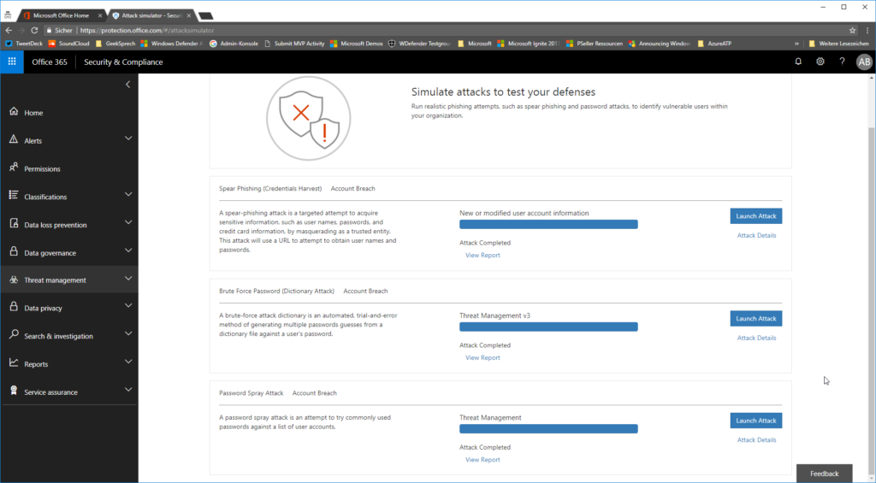Close the Microsoft Office Home tab
The height and width of the screenshot is (483, 876).
tap(100, 15)
